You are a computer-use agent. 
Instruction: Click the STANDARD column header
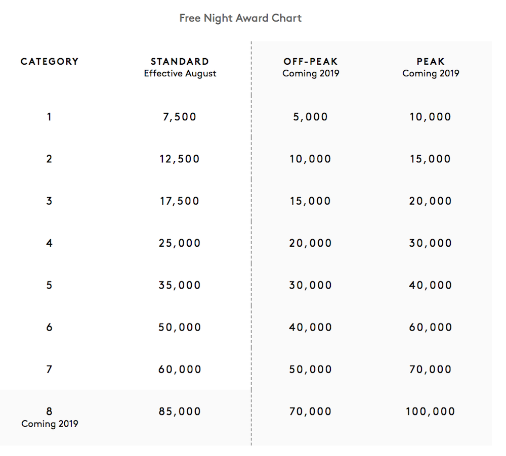click(x=180, y=62)
